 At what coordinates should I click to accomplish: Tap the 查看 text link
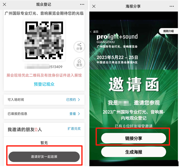73,114
